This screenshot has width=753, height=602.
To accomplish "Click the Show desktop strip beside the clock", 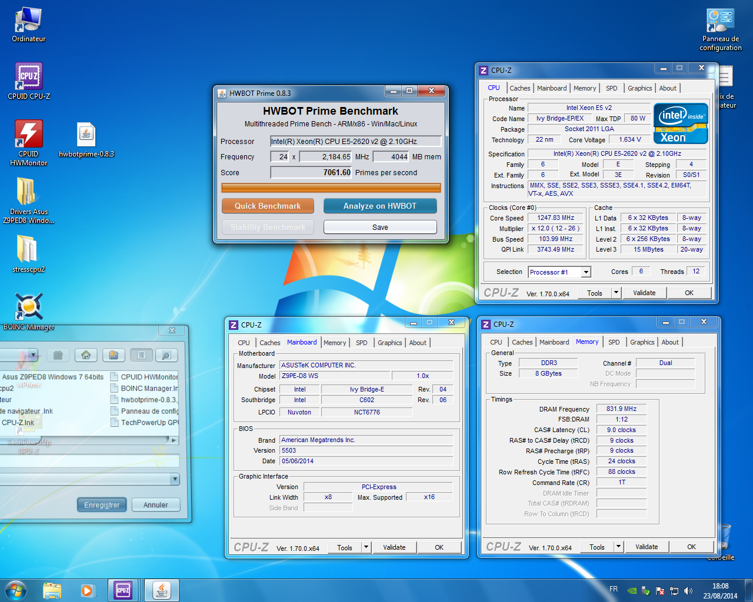I will (x=748, y=590).
